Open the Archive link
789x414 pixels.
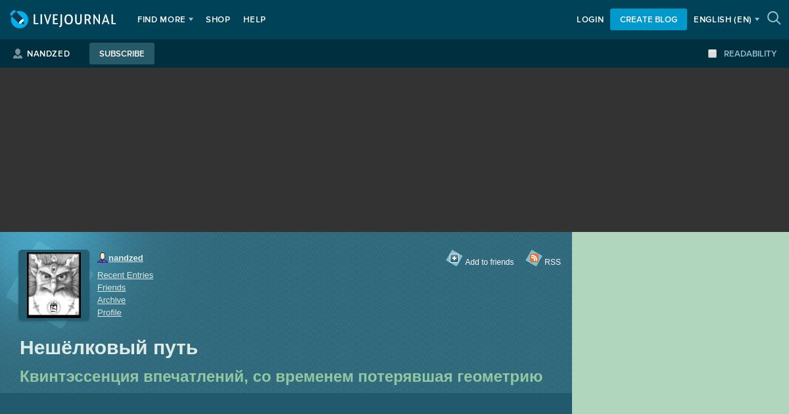(111, 300)
